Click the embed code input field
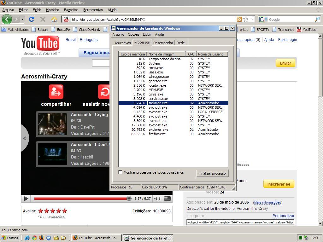This screenshot has width=323, height=242. pos(240,222)
